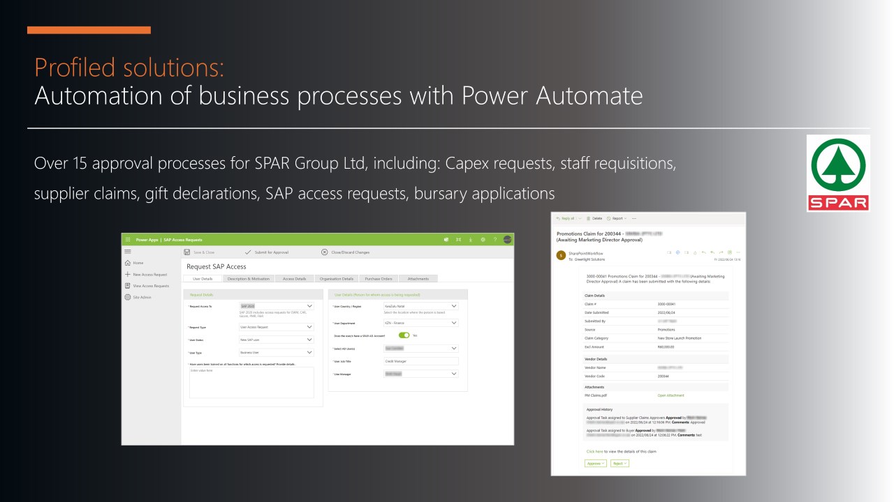Screen dimensions: 894x502
Task: Select the User Details tab
Action: pos(203,278)
